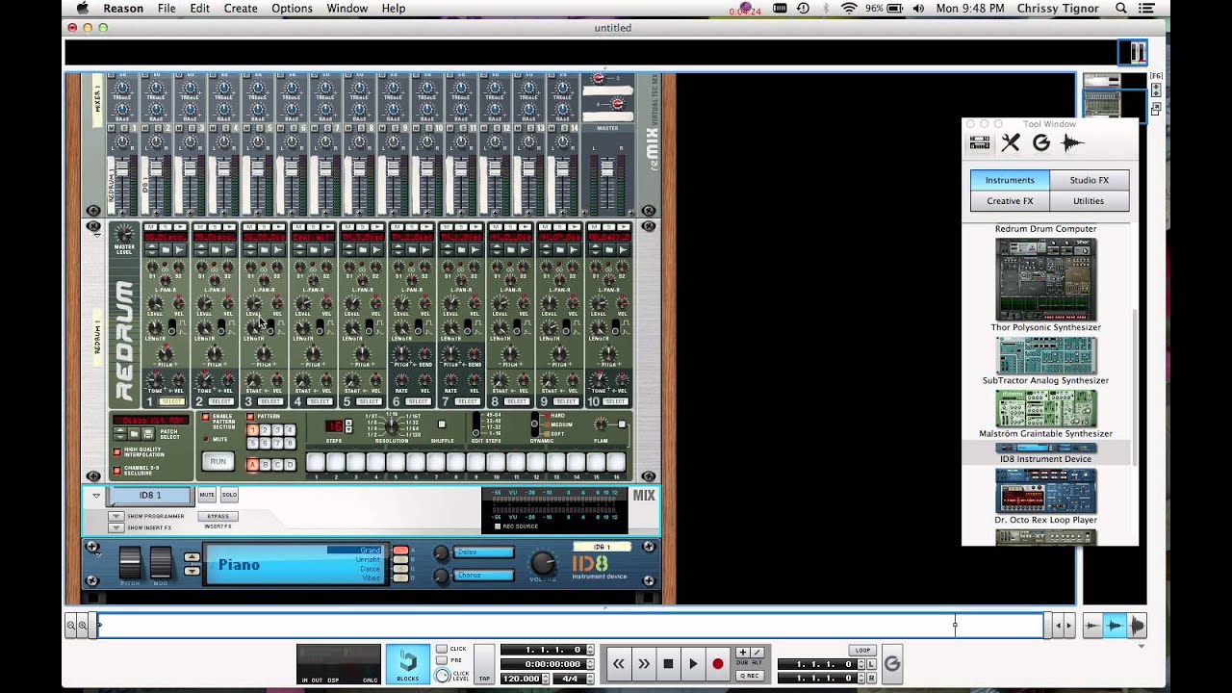Open the Edit menu

coord(199,8)
